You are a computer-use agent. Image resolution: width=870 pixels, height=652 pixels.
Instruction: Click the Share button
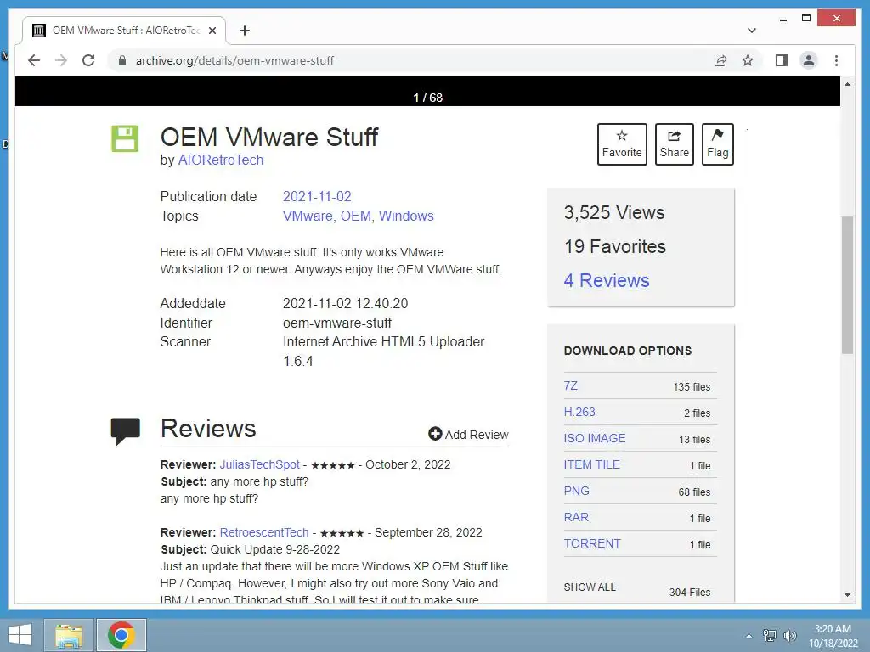[674, 144]
